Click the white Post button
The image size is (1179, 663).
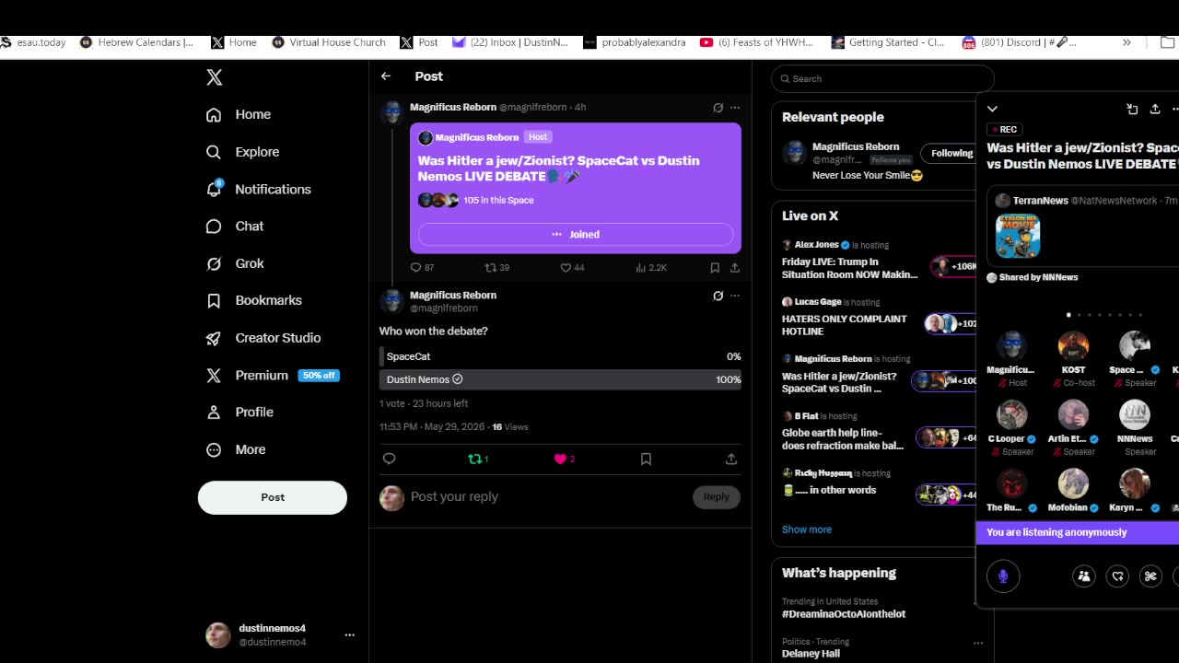tap(273, 497)
